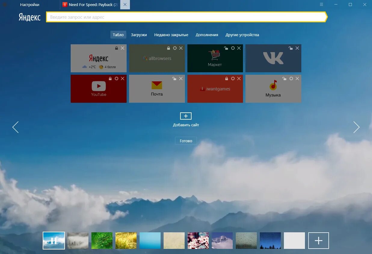Delete the YouTube tile

pyautogui.click(x=122, y=78)
